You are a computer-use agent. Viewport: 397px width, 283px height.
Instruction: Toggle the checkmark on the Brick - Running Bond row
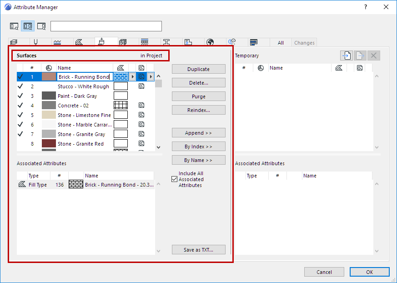coord(20,76)
